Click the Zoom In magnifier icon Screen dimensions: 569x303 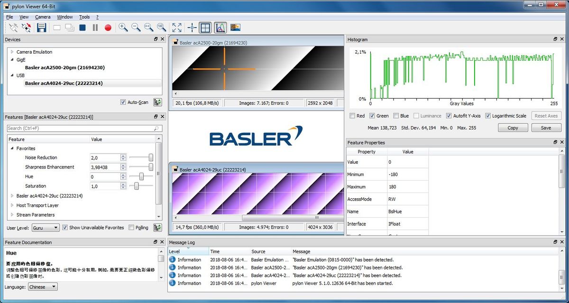123,28
